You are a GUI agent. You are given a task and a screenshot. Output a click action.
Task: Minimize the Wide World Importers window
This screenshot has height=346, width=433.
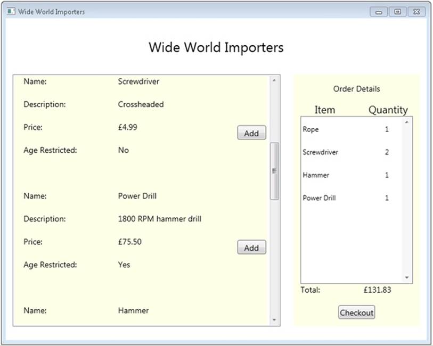tap(379, 12)
